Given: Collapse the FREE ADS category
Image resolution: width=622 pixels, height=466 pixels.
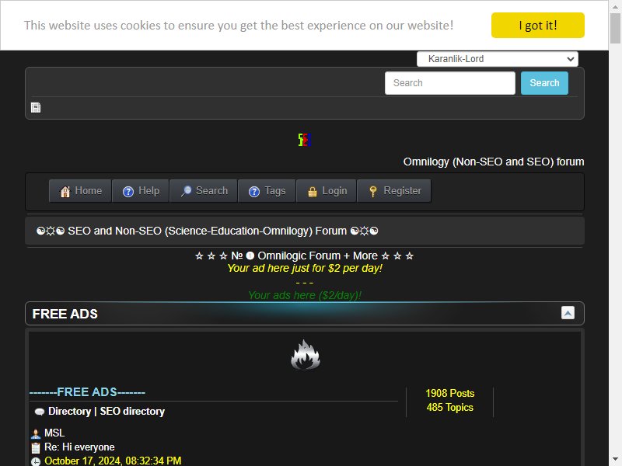Looking at the screenshot, I should point(568,313).
